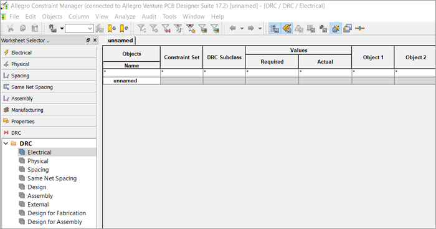436x229 pixels.
Task: Click the bookmark with down arrow icon
Action: pyautogui.click(x=111, y=28)
